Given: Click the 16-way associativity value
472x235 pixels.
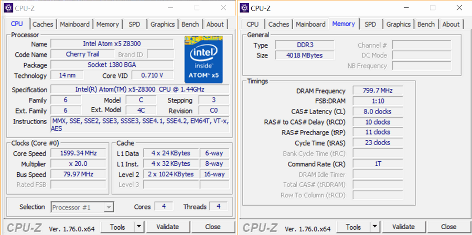Looking at the screenshot, I should [x=214, y=174].
